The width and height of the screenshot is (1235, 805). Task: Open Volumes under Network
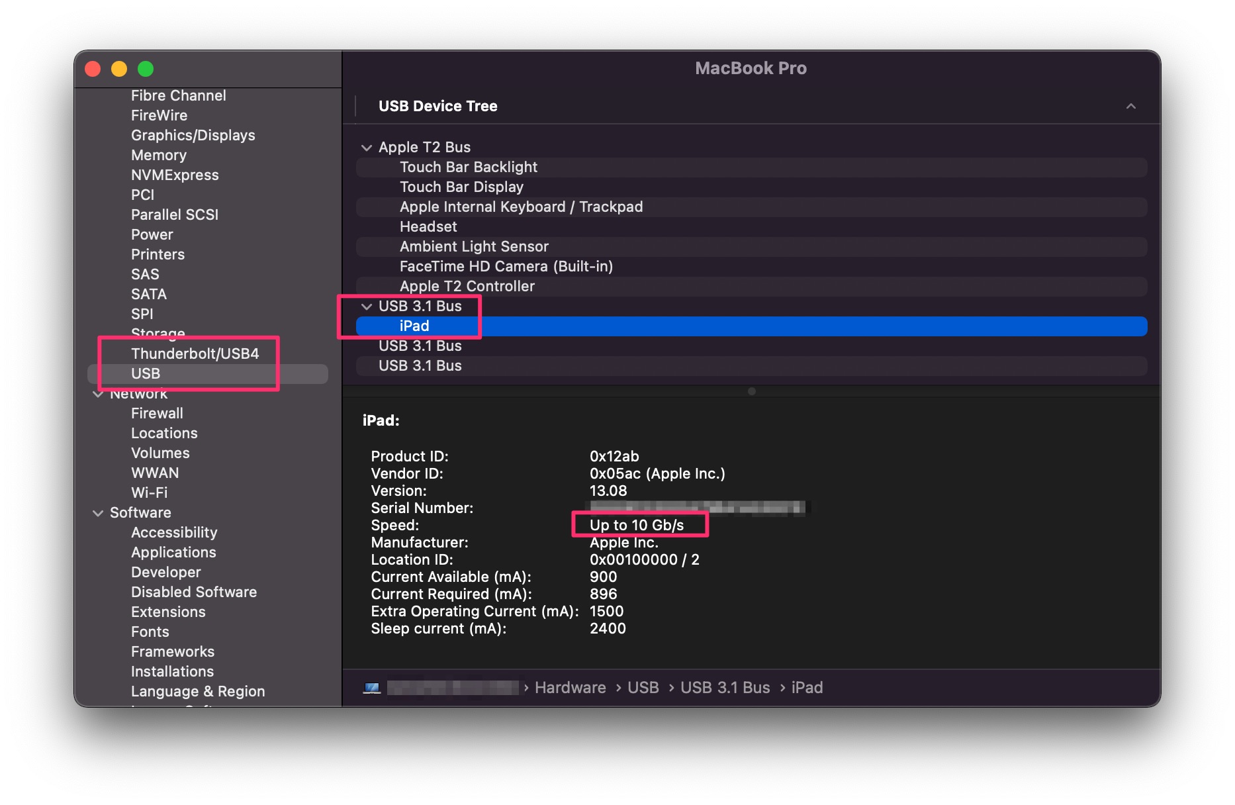(x=160, y=453)
